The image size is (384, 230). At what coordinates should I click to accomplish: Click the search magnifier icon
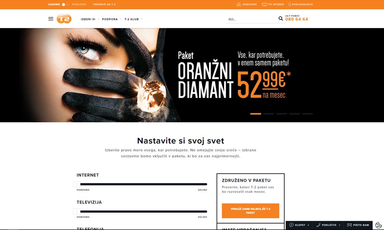tap(281, 18)
